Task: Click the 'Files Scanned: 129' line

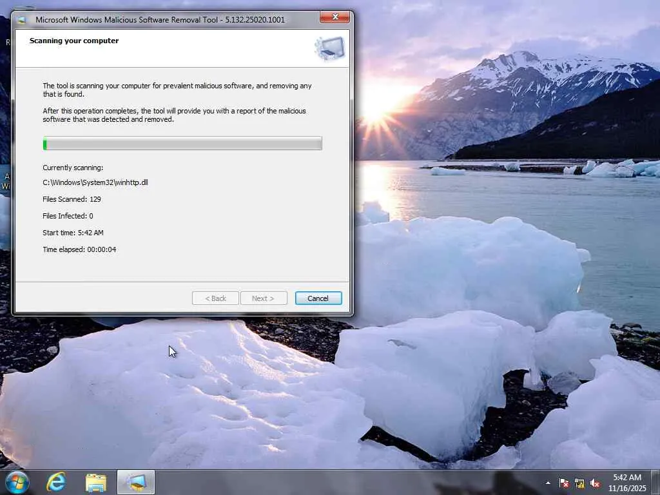Action: 72,199
